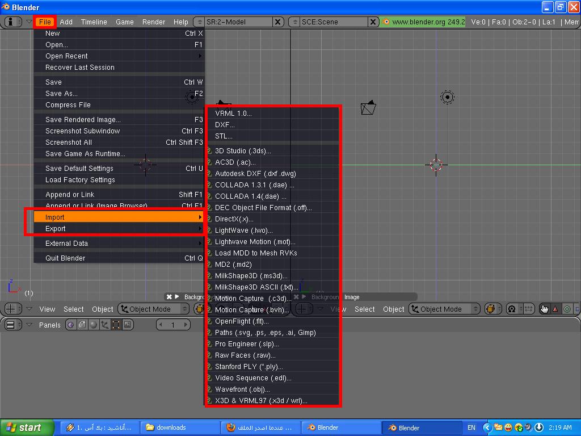This screenshot has width=581, height=436.
Task: Browse screens using arrows beside SR:2-Model
Action: 200,22
